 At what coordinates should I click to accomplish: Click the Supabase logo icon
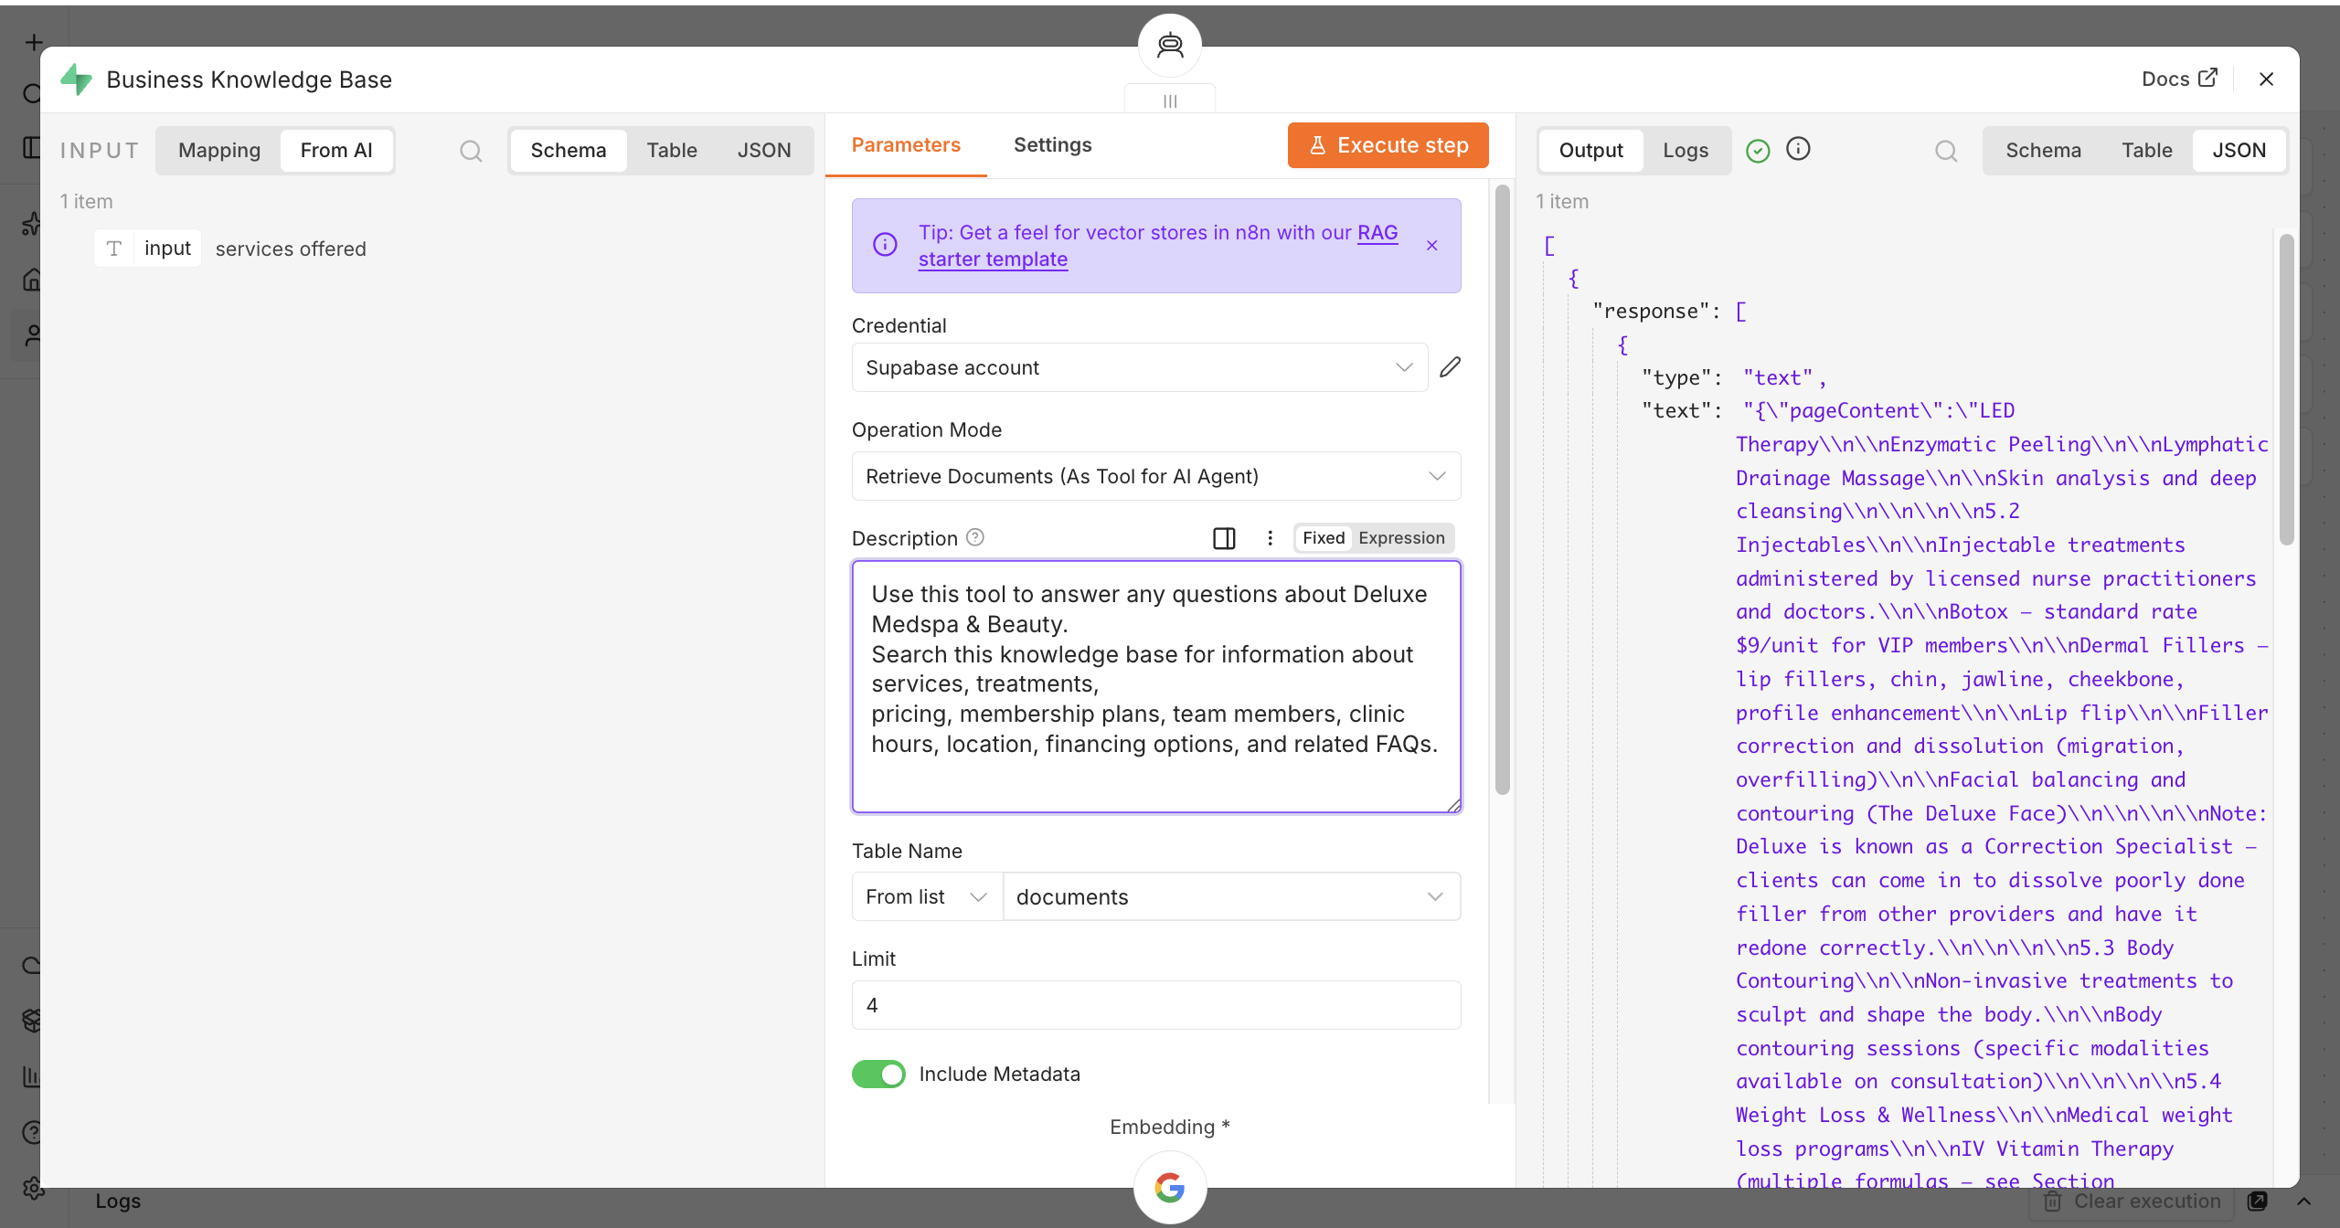tap(76, 79)
